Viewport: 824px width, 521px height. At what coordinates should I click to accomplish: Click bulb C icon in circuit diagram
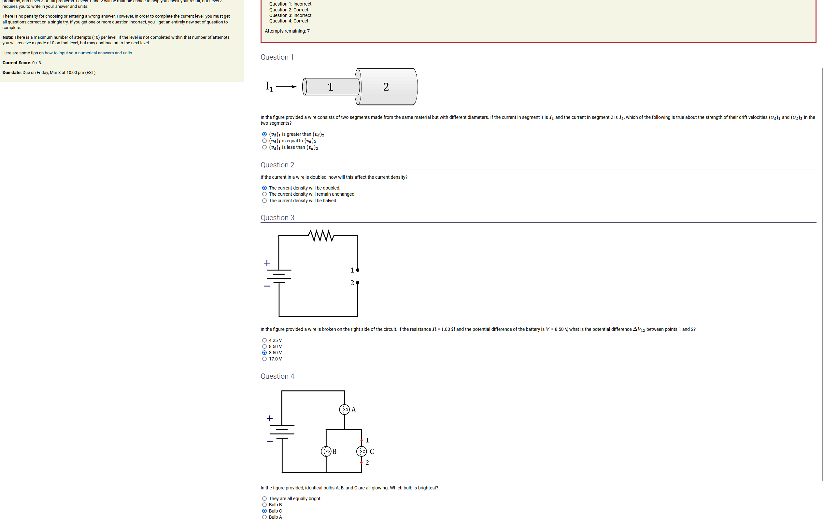(362, 452)
